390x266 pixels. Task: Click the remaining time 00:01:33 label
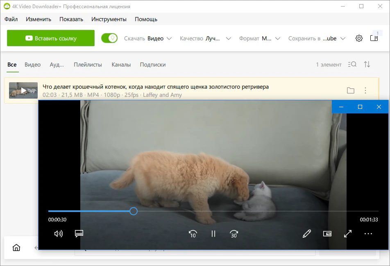click(x=369, y=220)
